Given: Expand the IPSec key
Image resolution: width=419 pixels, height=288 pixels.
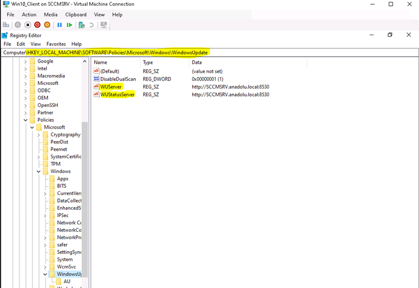Looking at the screenshot, I should click(x=45, y=216).
